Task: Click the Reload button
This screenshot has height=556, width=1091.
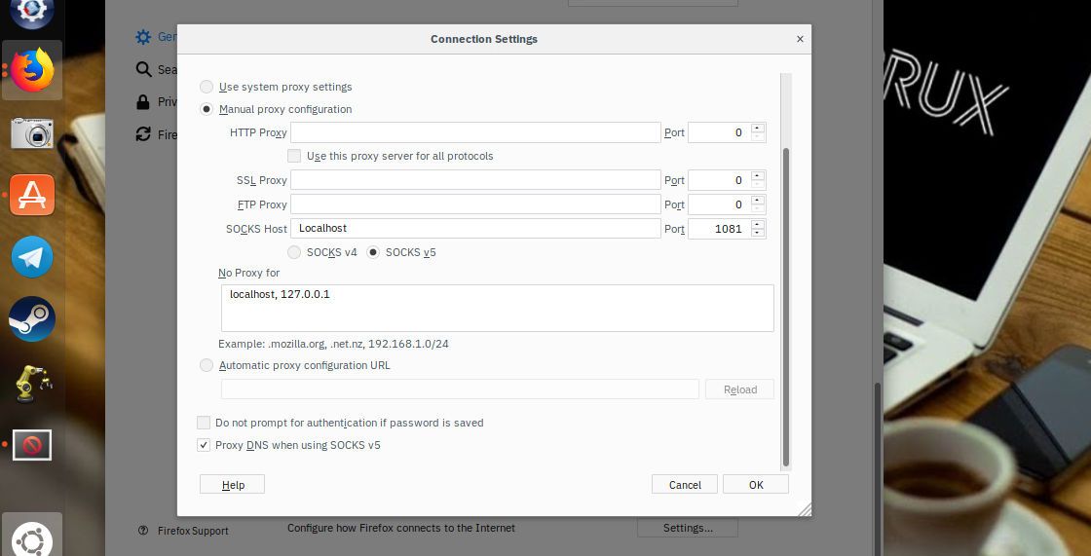Action: click(739, 389)
